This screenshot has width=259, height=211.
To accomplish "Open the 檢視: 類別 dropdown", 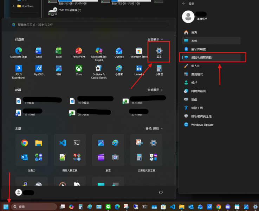I will (x=154, y=128).
